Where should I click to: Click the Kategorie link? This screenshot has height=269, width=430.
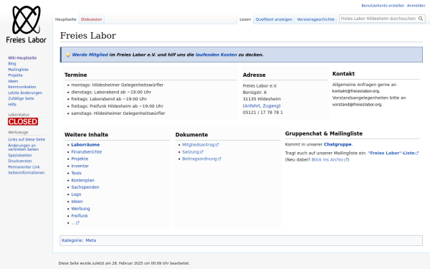point(72,240)
